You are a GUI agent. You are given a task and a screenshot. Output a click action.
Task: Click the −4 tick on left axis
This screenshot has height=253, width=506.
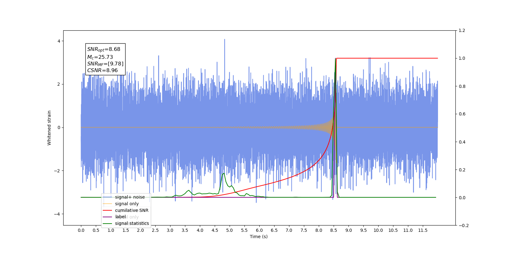[57, 214]
